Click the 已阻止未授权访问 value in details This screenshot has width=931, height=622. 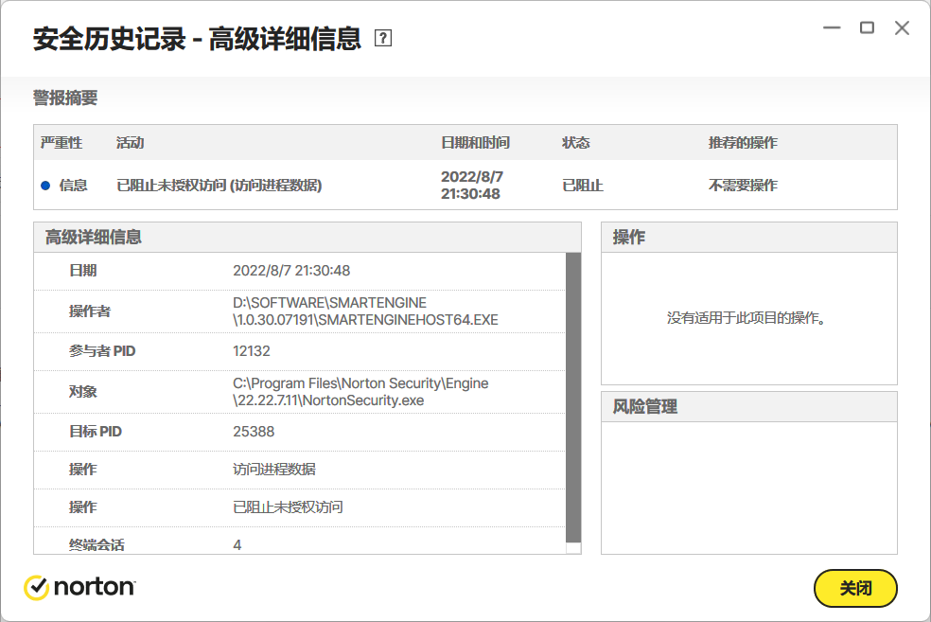coord(288,507)
